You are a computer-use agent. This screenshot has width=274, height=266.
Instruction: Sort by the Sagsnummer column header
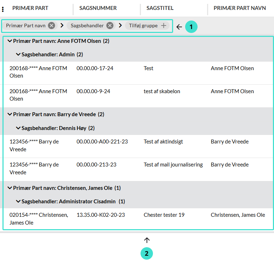98,8
